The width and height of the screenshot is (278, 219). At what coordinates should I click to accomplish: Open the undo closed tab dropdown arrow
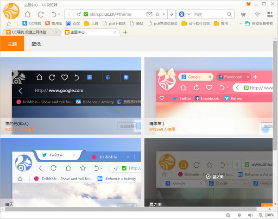coord(59,14)
